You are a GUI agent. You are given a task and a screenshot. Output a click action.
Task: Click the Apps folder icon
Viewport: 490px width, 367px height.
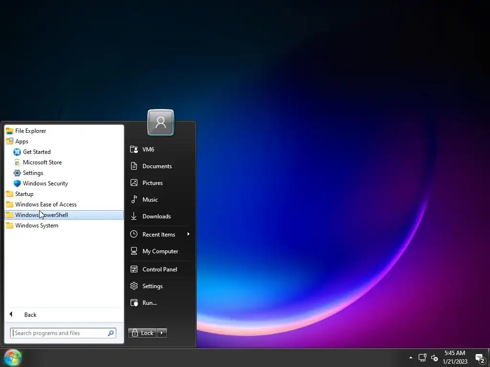[x=10, y=141]
